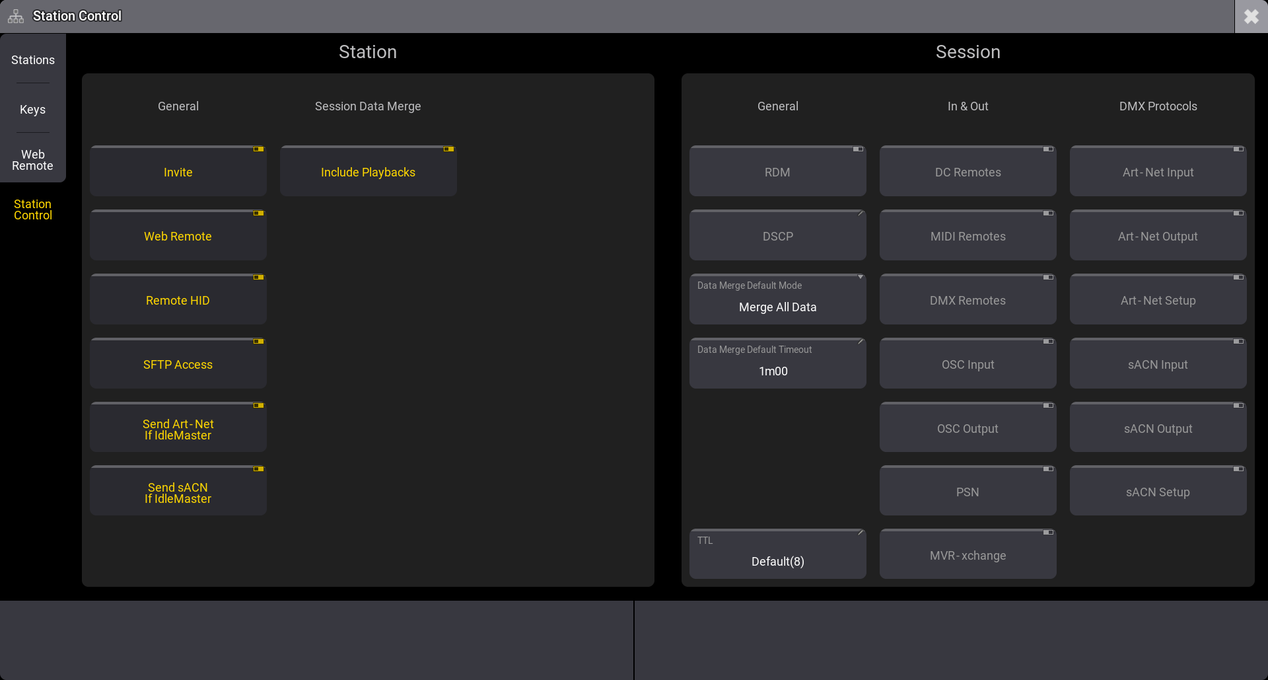Click the DSCP setting
The height and width of the screenshot is (680, 1268).
coord(777,236)
